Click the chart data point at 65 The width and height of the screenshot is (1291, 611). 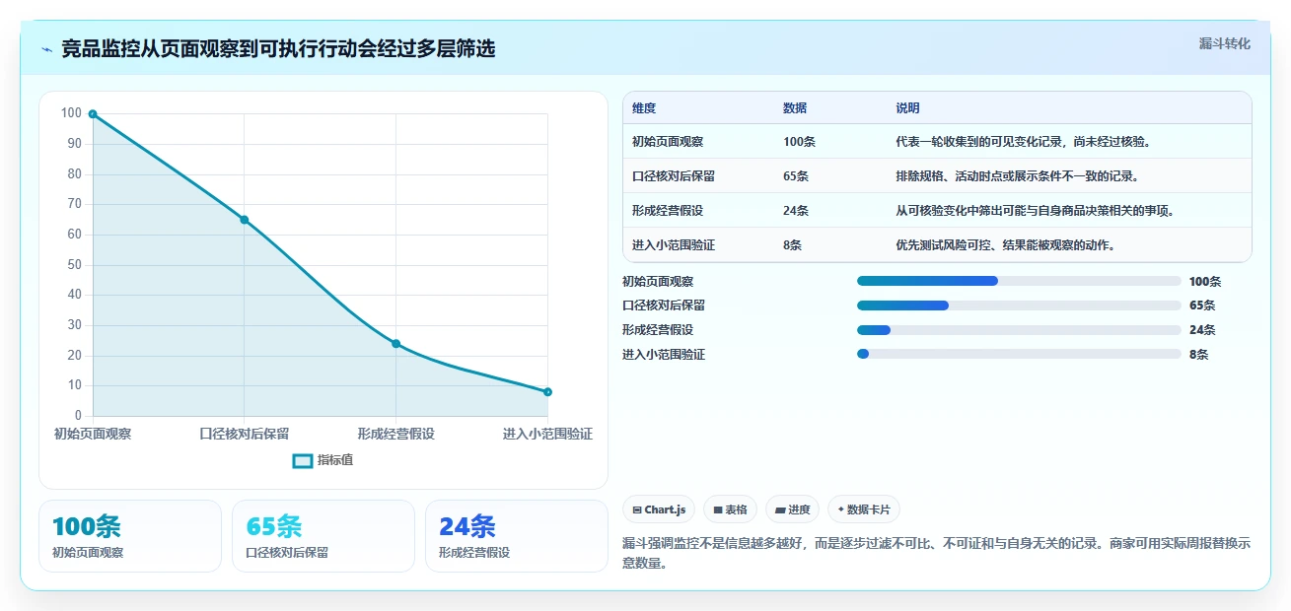point(245,220)
